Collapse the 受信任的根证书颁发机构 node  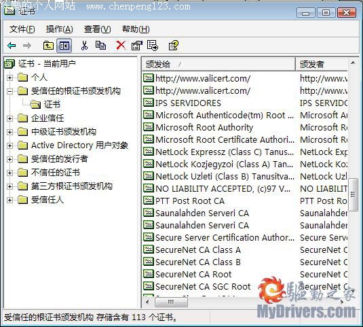pos(9,91)
